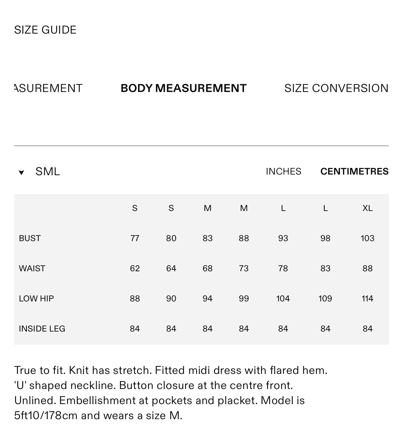Click the XL bust value 103

(x=367, y=238)
